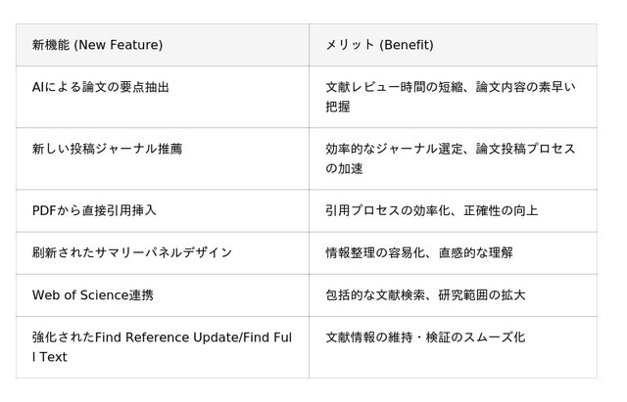
Task: Click the PDFから直接引用挿入 cell
Action: pyautogui.click(x=94, y=210)
